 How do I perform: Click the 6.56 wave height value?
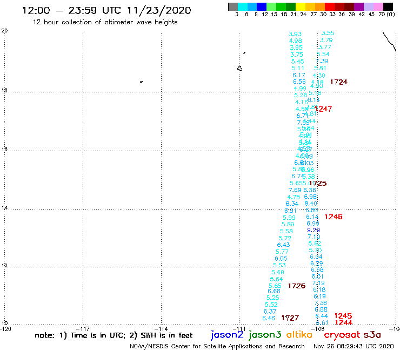(299, 82)
